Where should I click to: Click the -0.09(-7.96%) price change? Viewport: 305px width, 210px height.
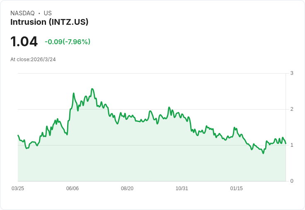pyautogui.click(x=68, y=42)
